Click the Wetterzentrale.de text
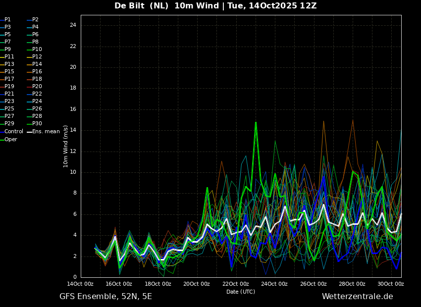Viewport: 421px width, 307px height. coord(358,297)
